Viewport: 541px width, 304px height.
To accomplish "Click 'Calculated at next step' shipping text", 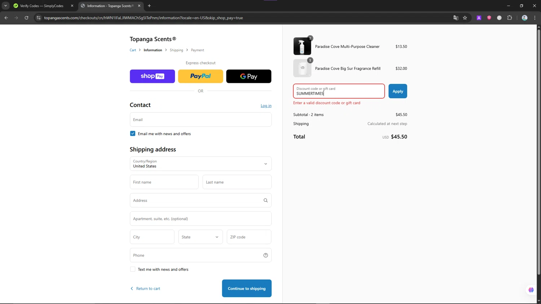I will 387,124.
